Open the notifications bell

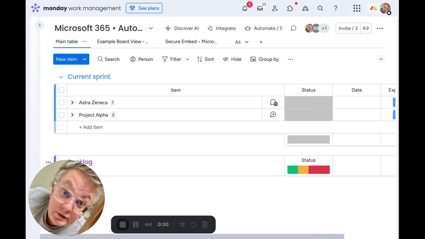pyautogui.click(x=245, y=8)
